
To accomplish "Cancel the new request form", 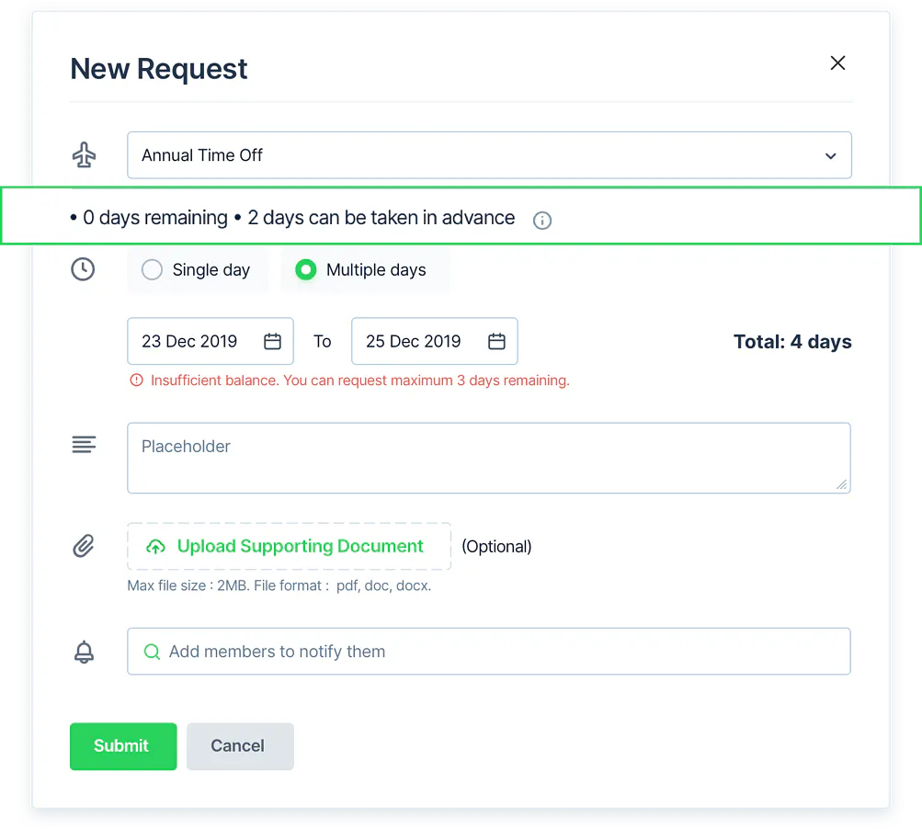I will tap(241, 746).
